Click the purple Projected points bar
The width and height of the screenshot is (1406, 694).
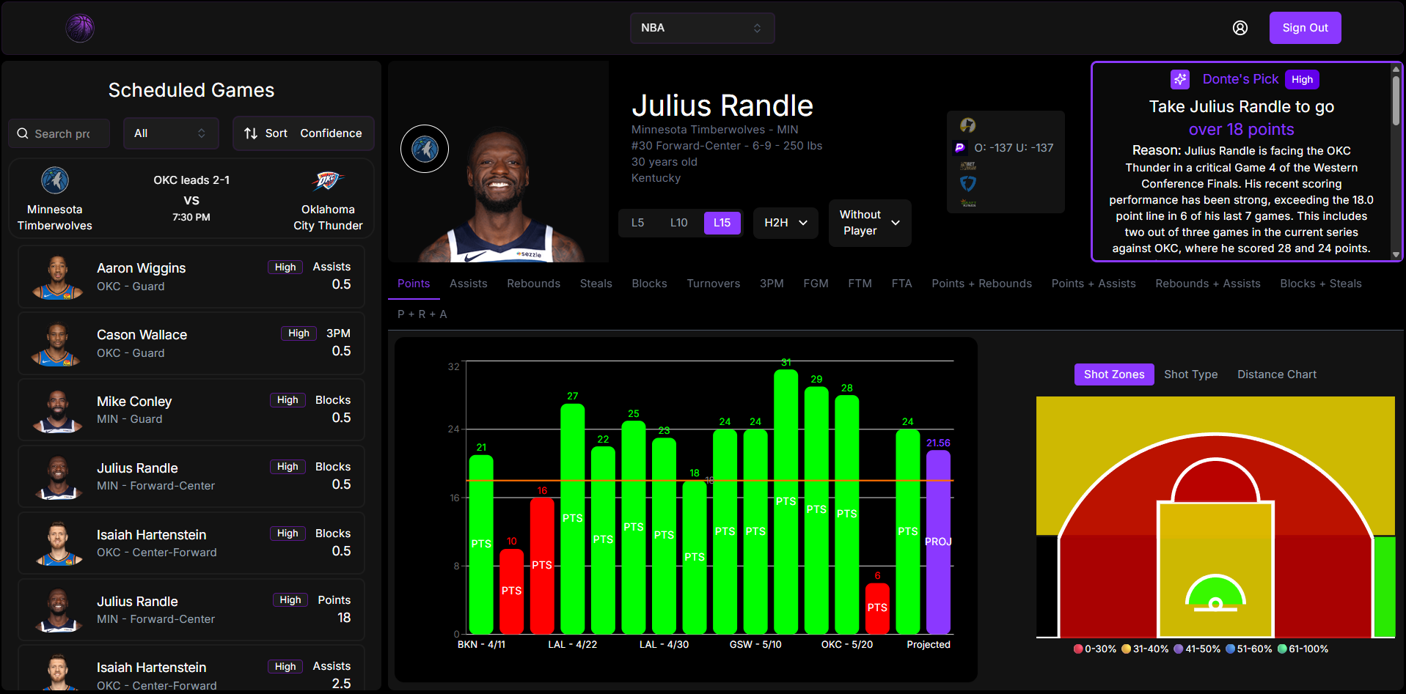(938, 542)
